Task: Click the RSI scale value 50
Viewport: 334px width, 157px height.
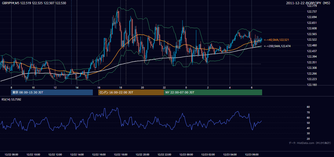Action: tap(308, 123)
